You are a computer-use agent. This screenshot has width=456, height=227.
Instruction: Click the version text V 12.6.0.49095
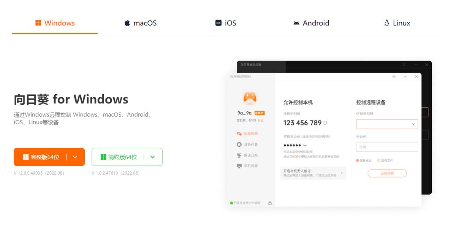39,173
